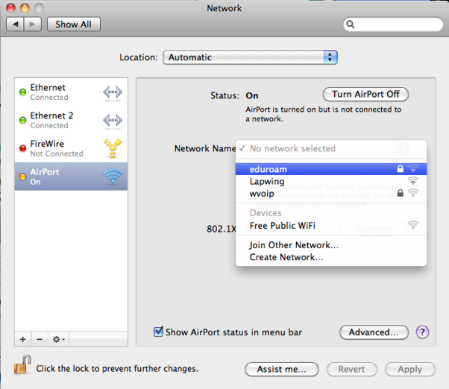Screen dimensions: 449x389
Task: Select the eduroam network
Action: point(331,169)
